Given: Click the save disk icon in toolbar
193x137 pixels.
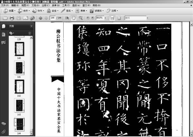Looking at the screenshot, I should [x=19, y=18].
